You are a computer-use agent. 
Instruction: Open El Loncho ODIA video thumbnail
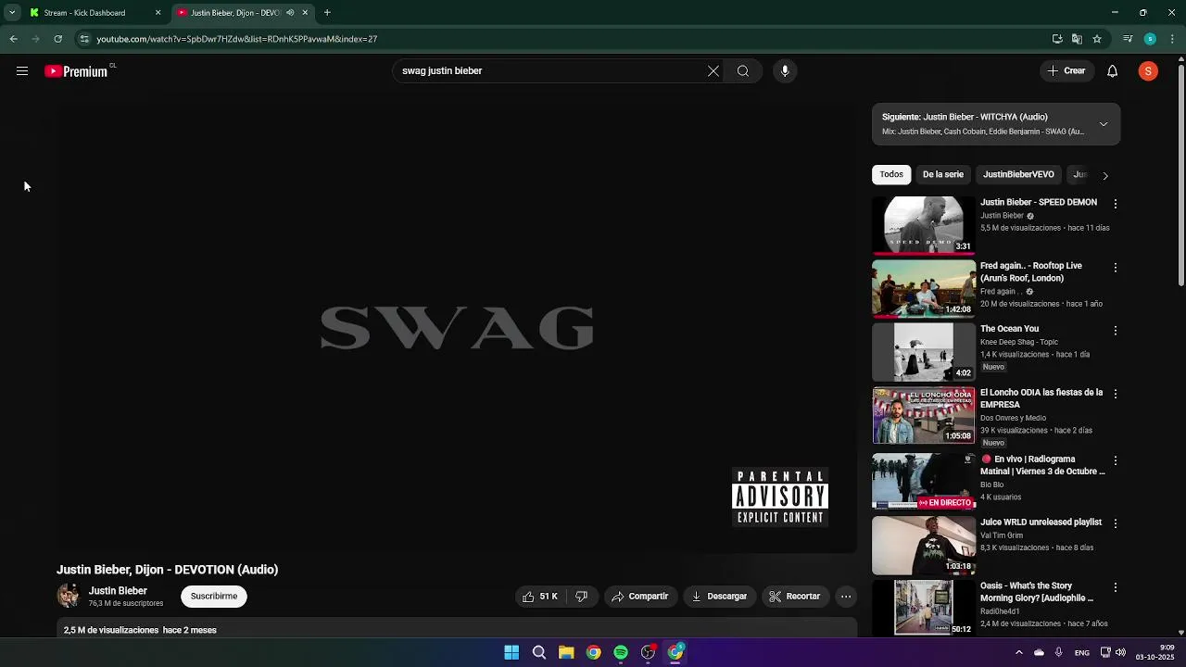click(x=924, y=415)
